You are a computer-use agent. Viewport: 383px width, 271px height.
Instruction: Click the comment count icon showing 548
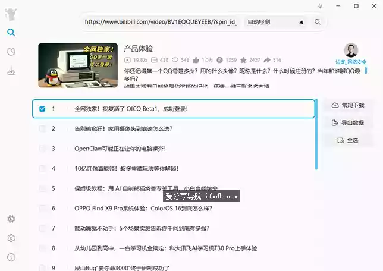click(x=175, y=60)
